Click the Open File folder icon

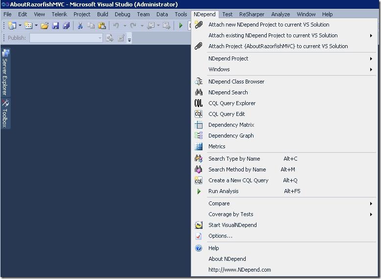[x=45, y=26]
